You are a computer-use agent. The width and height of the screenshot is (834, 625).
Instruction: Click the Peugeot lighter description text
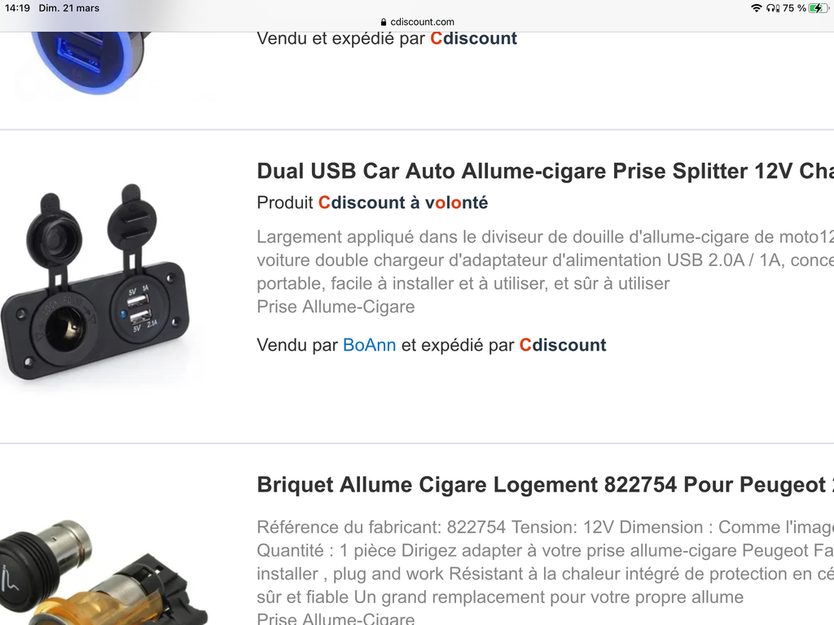point(545,562)
